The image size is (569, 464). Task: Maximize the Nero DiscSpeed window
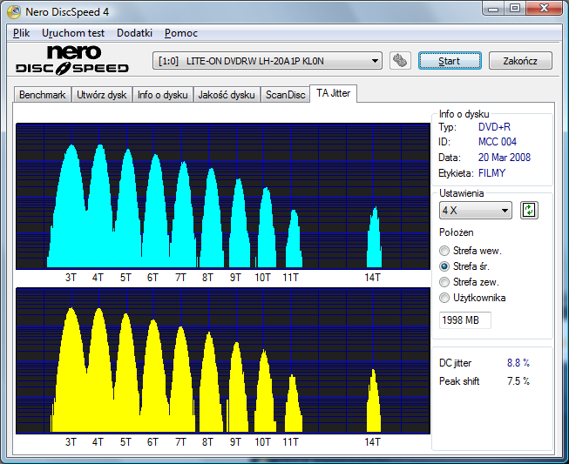click(515, 9)
